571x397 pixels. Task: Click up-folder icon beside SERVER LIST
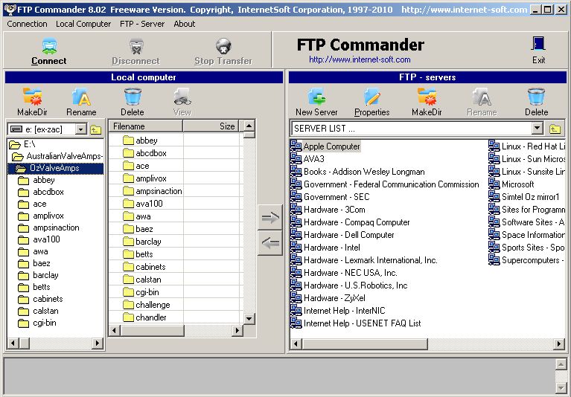[x=555, y=129]
